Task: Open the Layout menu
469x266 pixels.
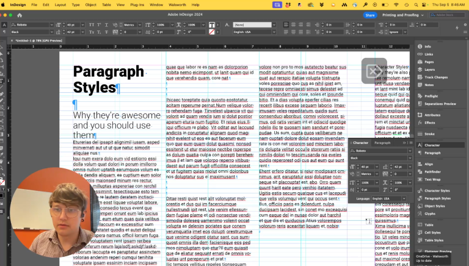Action: (60, 5)
